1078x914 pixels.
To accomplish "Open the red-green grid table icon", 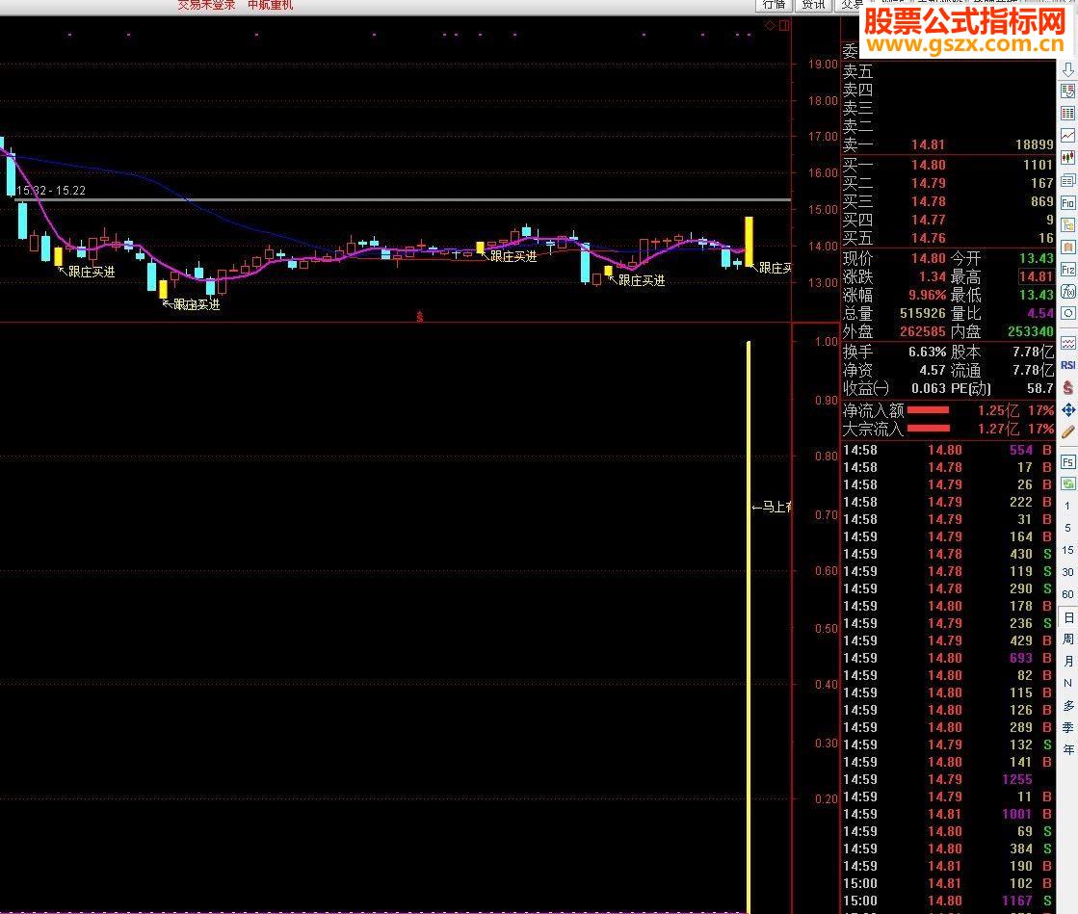I will 1067,114.
